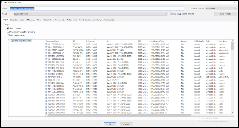Image resolution: width=239 pixels, height=128 pixels.
Task: Select Dynamically target by property
Action: point(8,32)
